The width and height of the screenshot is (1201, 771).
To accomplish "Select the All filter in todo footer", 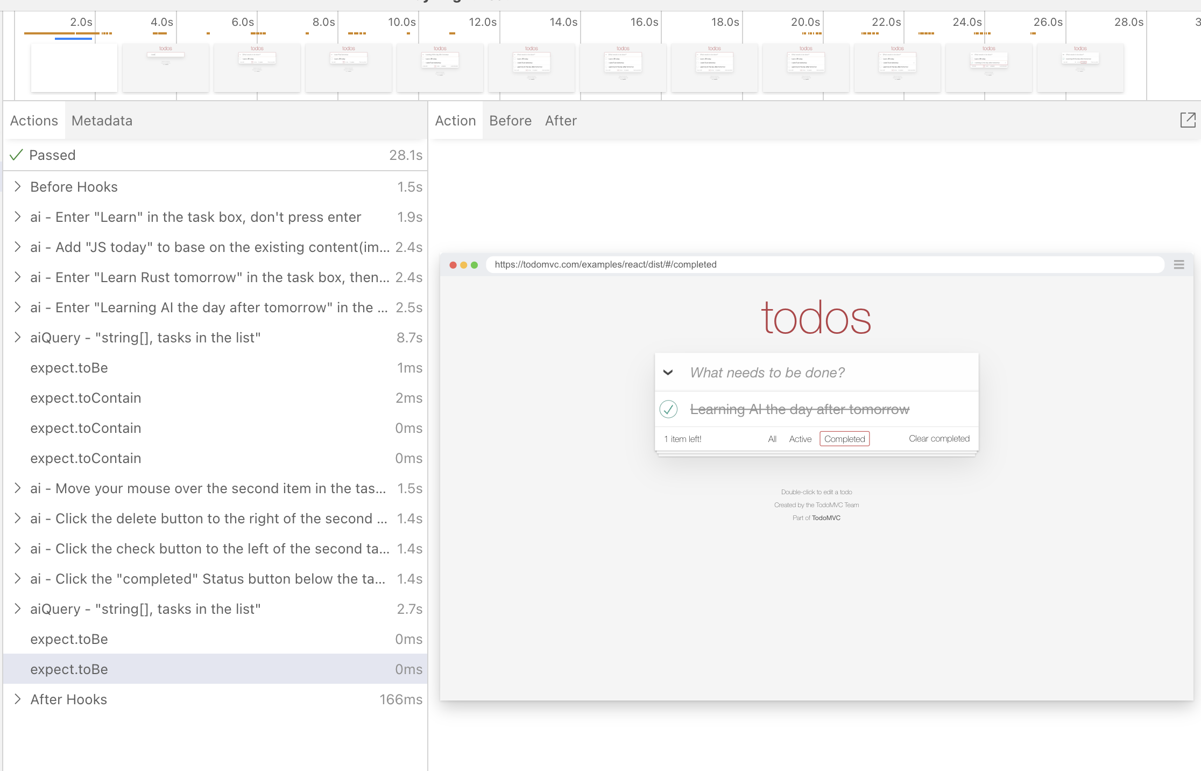I will (772, 439).
